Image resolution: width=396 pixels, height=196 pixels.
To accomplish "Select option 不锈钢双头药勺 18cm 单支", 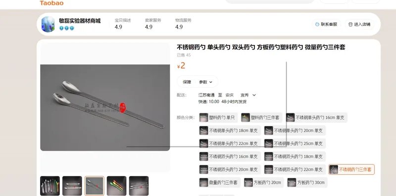I will tap(295, 156).
